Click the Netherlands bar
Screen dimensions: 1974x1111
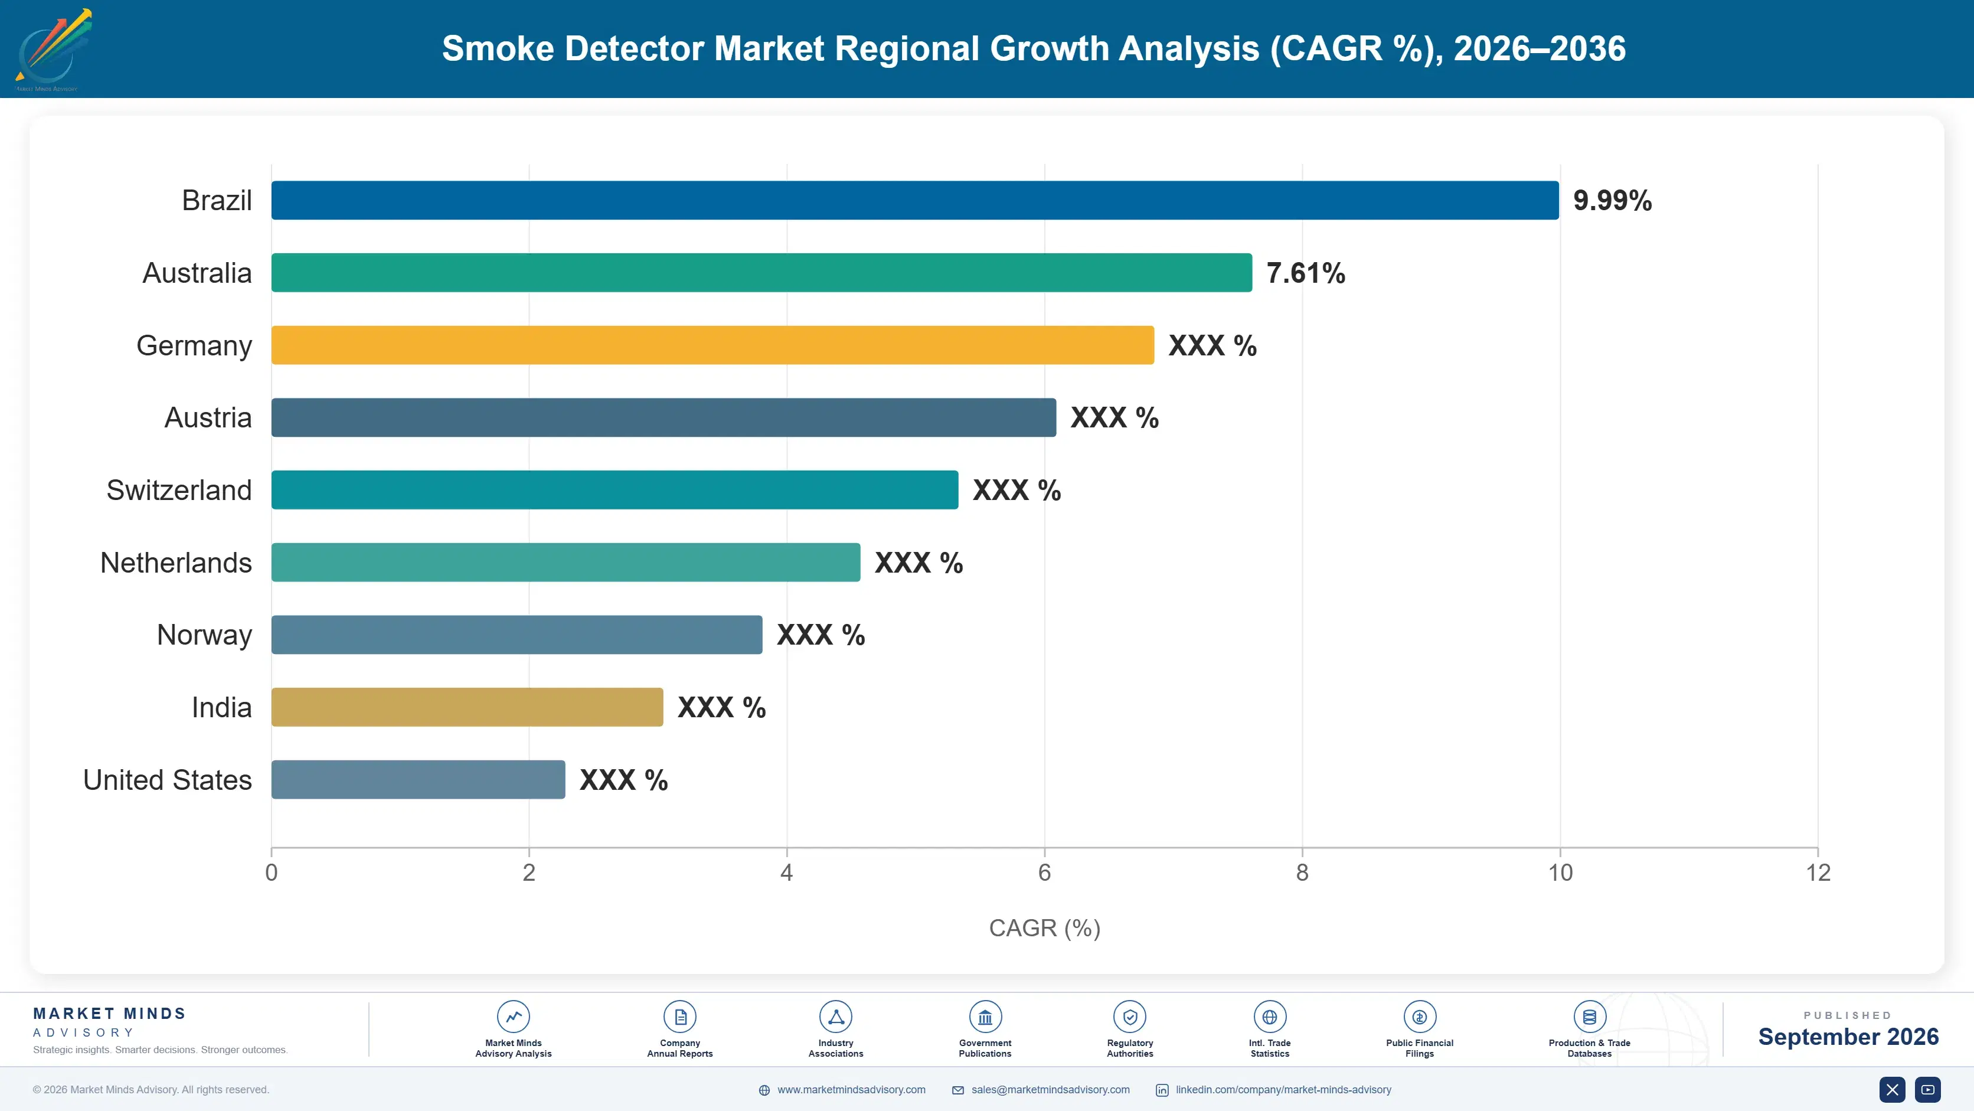566,563
